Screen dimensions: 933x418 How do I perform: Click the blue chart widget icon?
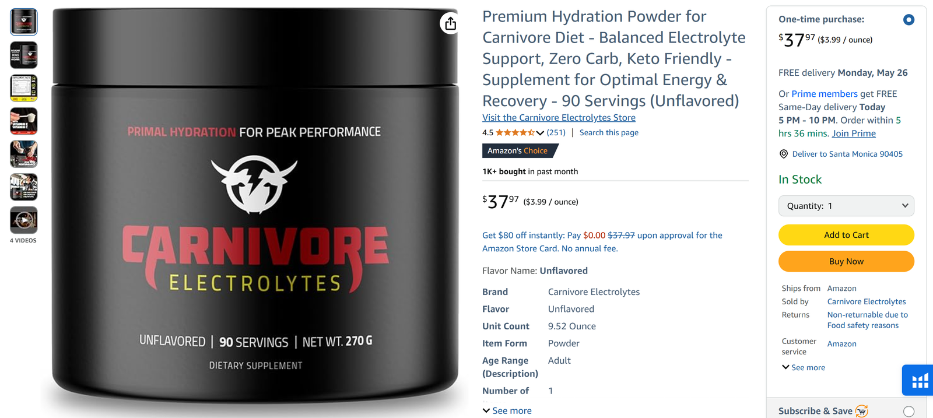(x=919, y=381)
